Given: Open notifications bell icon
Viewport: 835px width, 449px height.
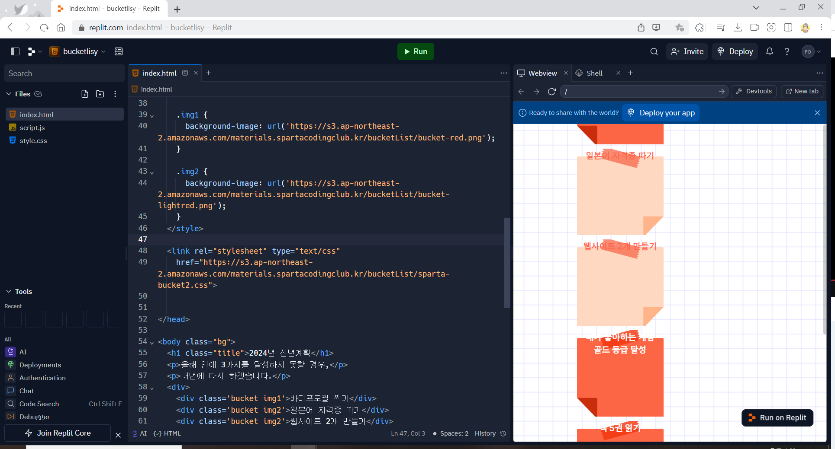Looking at the screenshot, I should pos(770,51).
